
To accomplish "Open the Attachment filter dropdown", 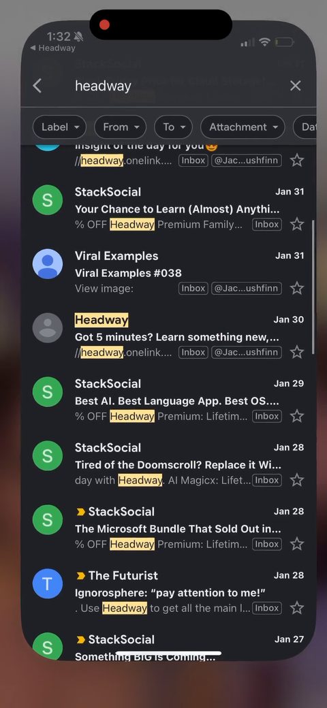I will pyautogui.click(x=243, y=127).
